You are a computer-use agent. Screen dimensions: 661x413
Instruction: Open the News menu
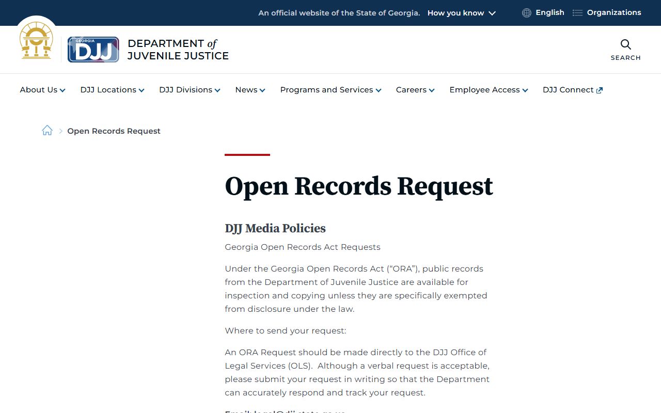[x=250, y=90]
